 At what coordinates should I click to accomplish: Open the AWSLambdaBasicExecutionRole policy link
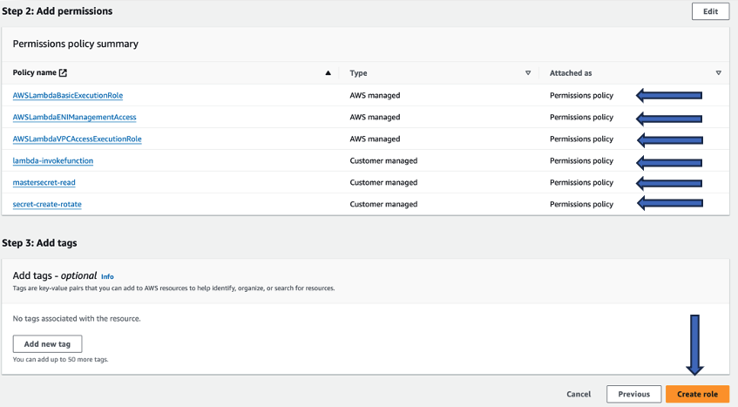tap(68, 95)
